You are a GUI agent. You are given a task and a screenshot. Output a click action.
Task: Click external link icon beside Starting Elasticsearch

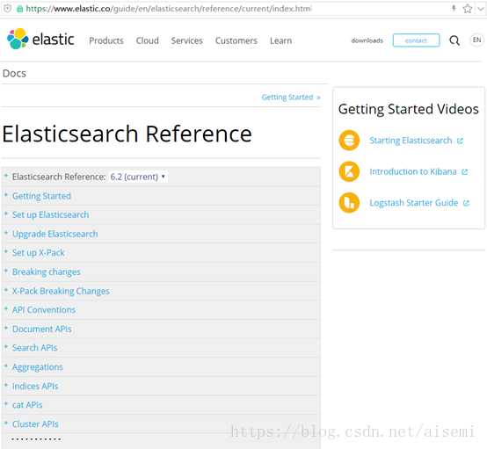[x=460, y=141]
